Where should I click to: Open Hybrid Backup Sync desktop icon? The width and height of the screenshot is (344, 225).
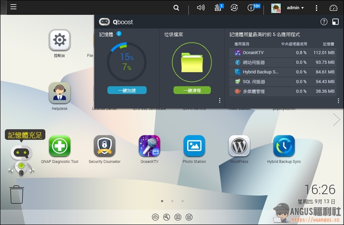pyautogui.click(x=284, y=147)
